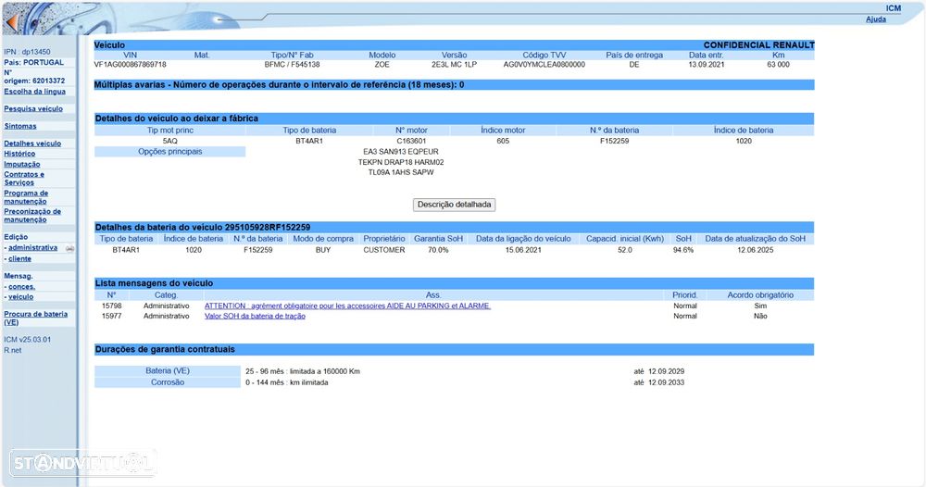Click vehicle connection date 15.06.2021
Screen dimensions: 926x487
[x=523, y=250]
